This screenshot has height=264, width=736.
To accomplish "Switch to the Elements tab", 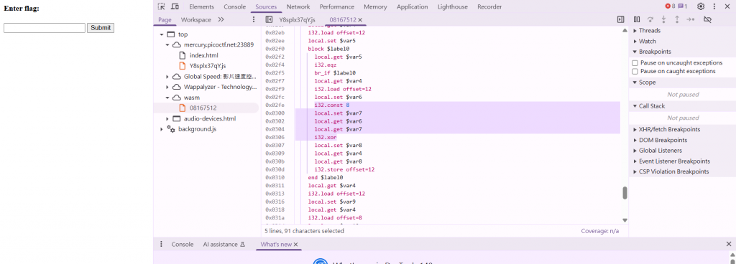I will [x=201, y=6].
